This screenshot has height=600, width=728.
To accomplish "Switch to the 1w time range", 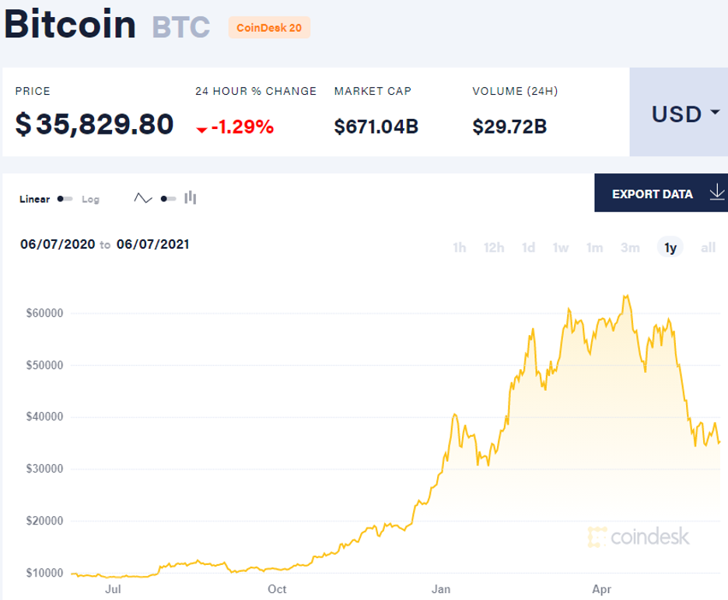I will coord(561,248).
